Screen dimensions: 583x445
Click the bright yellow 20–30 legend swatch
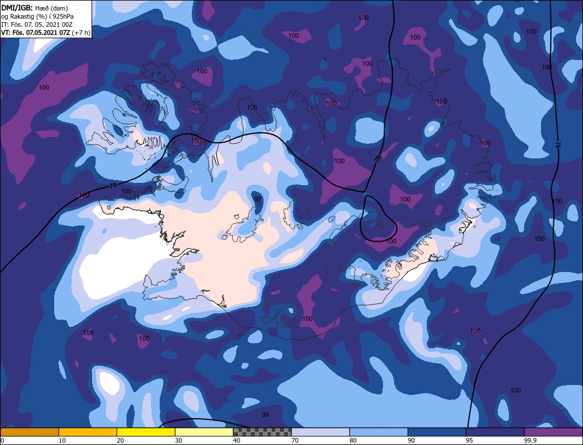(146, 432)
